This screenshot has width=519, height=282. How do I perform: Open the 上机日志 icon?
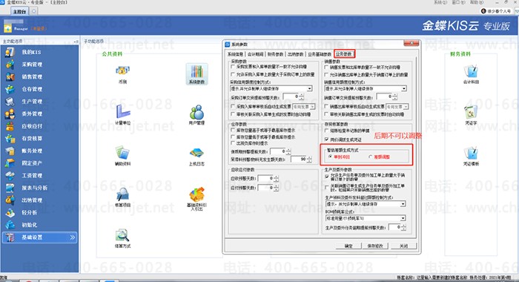click(x=196, y=157)
